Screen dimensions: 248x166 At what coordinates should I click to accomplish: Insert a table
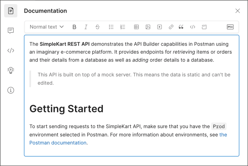[x=136, y=27]
